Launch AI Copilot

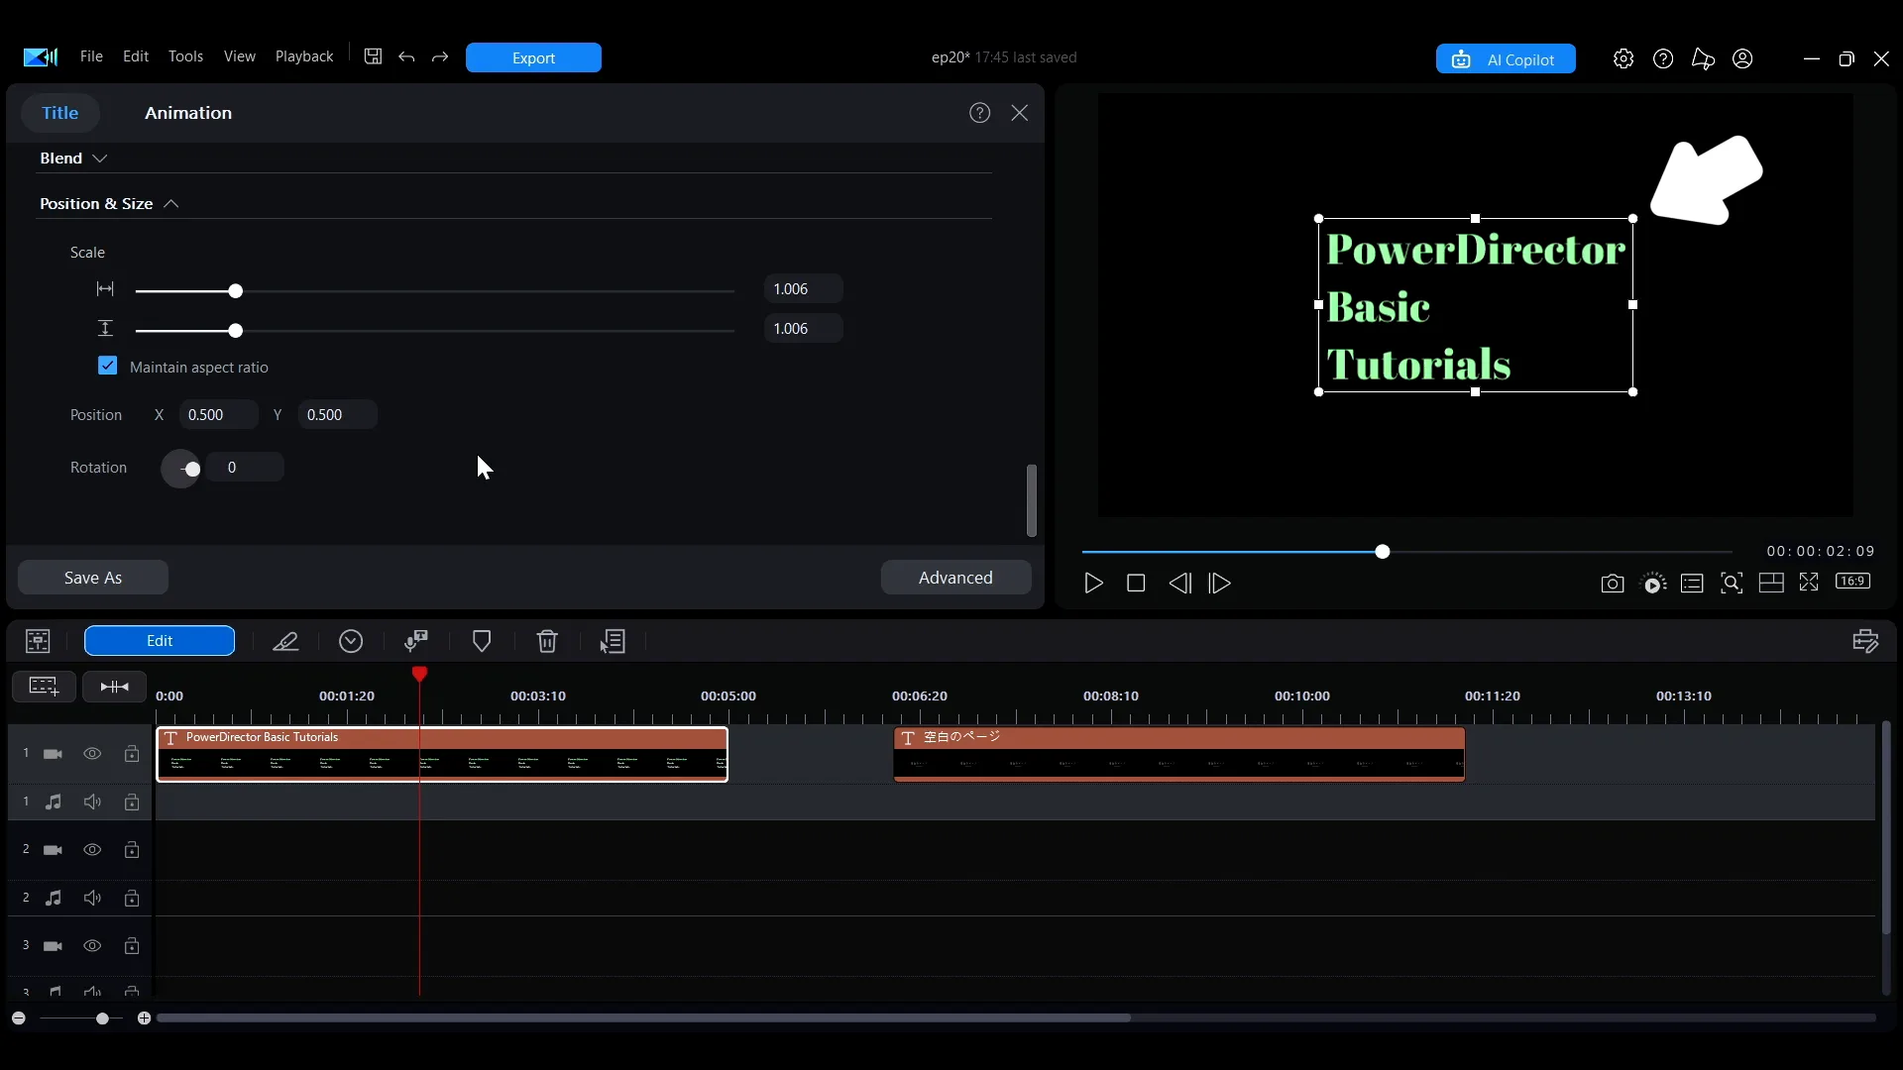coord(1506,59)
